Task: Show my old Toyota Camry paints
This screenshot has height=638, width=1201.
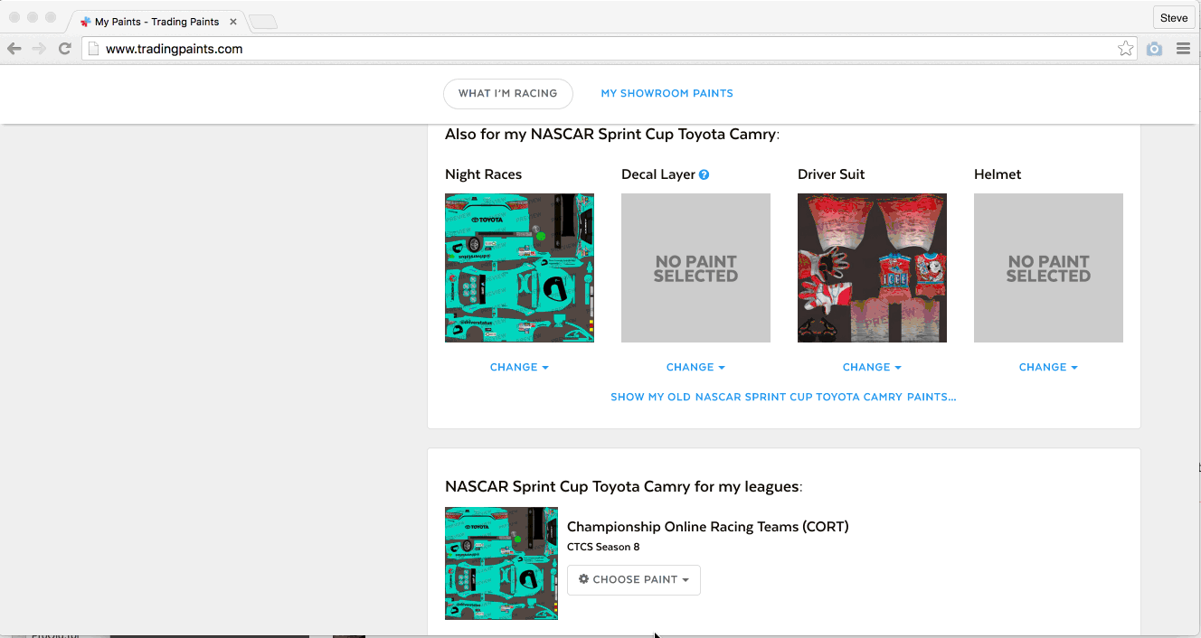Action: click(x=783, y=397)
